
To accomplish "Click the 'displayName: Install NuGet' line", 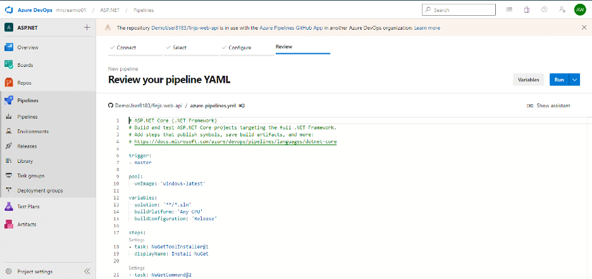I will pyautogui.click(x=171, y=254).
